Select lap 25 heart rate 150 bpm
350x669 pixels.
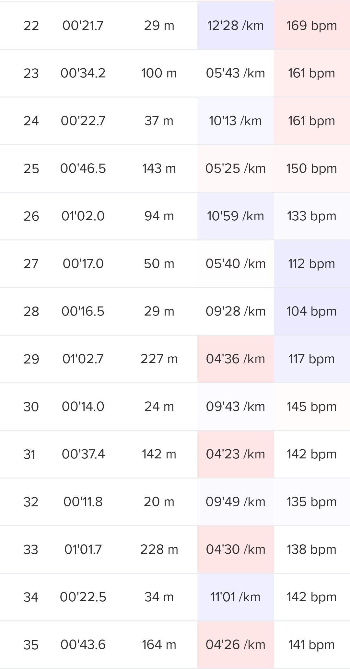(x=311, y=168)
